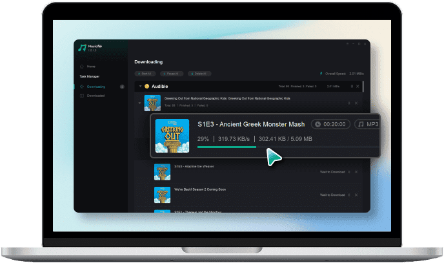Screen dimensions: 444x265
Task: Click the MP3 format badge
Action: click(x=368, y=124)
